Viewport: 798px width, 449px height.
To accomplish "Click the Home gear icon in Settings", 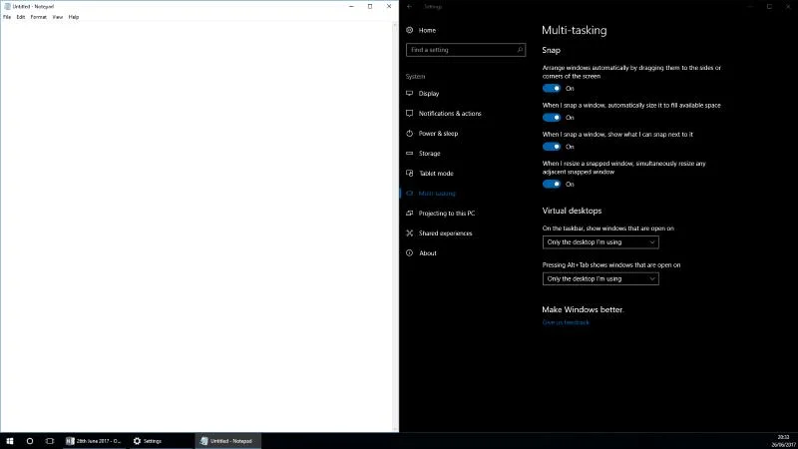I will pos(409,30).
